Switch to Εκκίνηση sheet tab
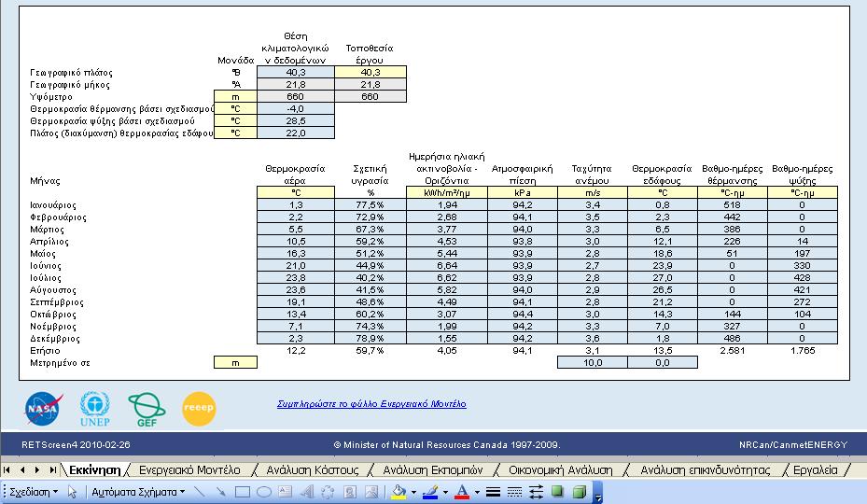 click(x=94, y=470)
